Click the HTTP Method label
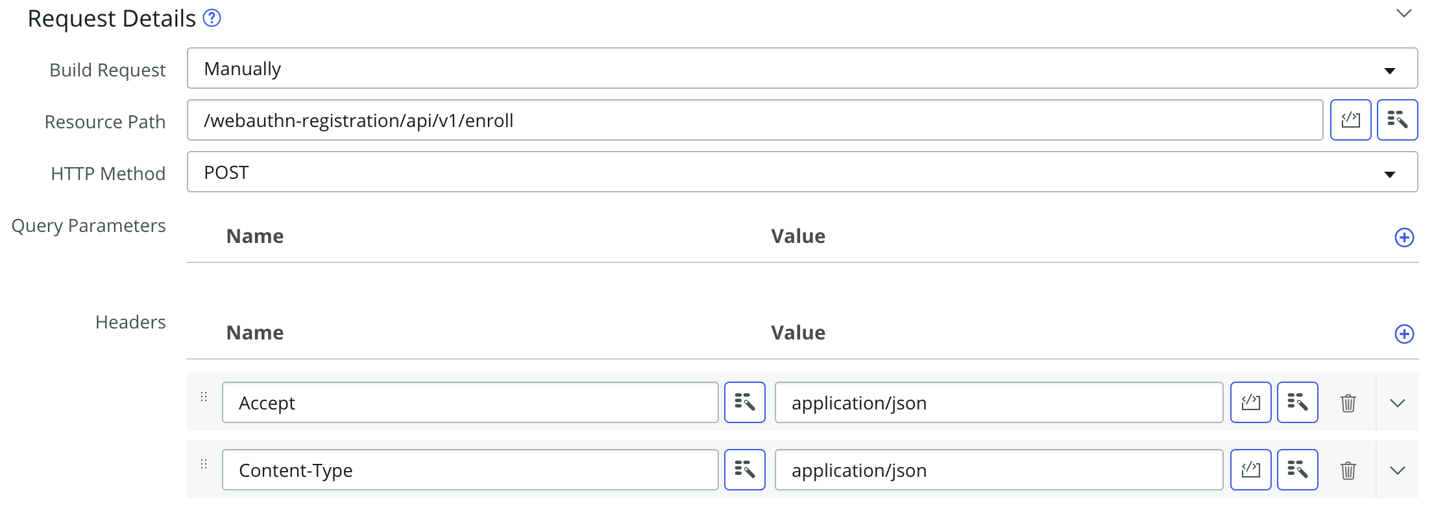 108,174
